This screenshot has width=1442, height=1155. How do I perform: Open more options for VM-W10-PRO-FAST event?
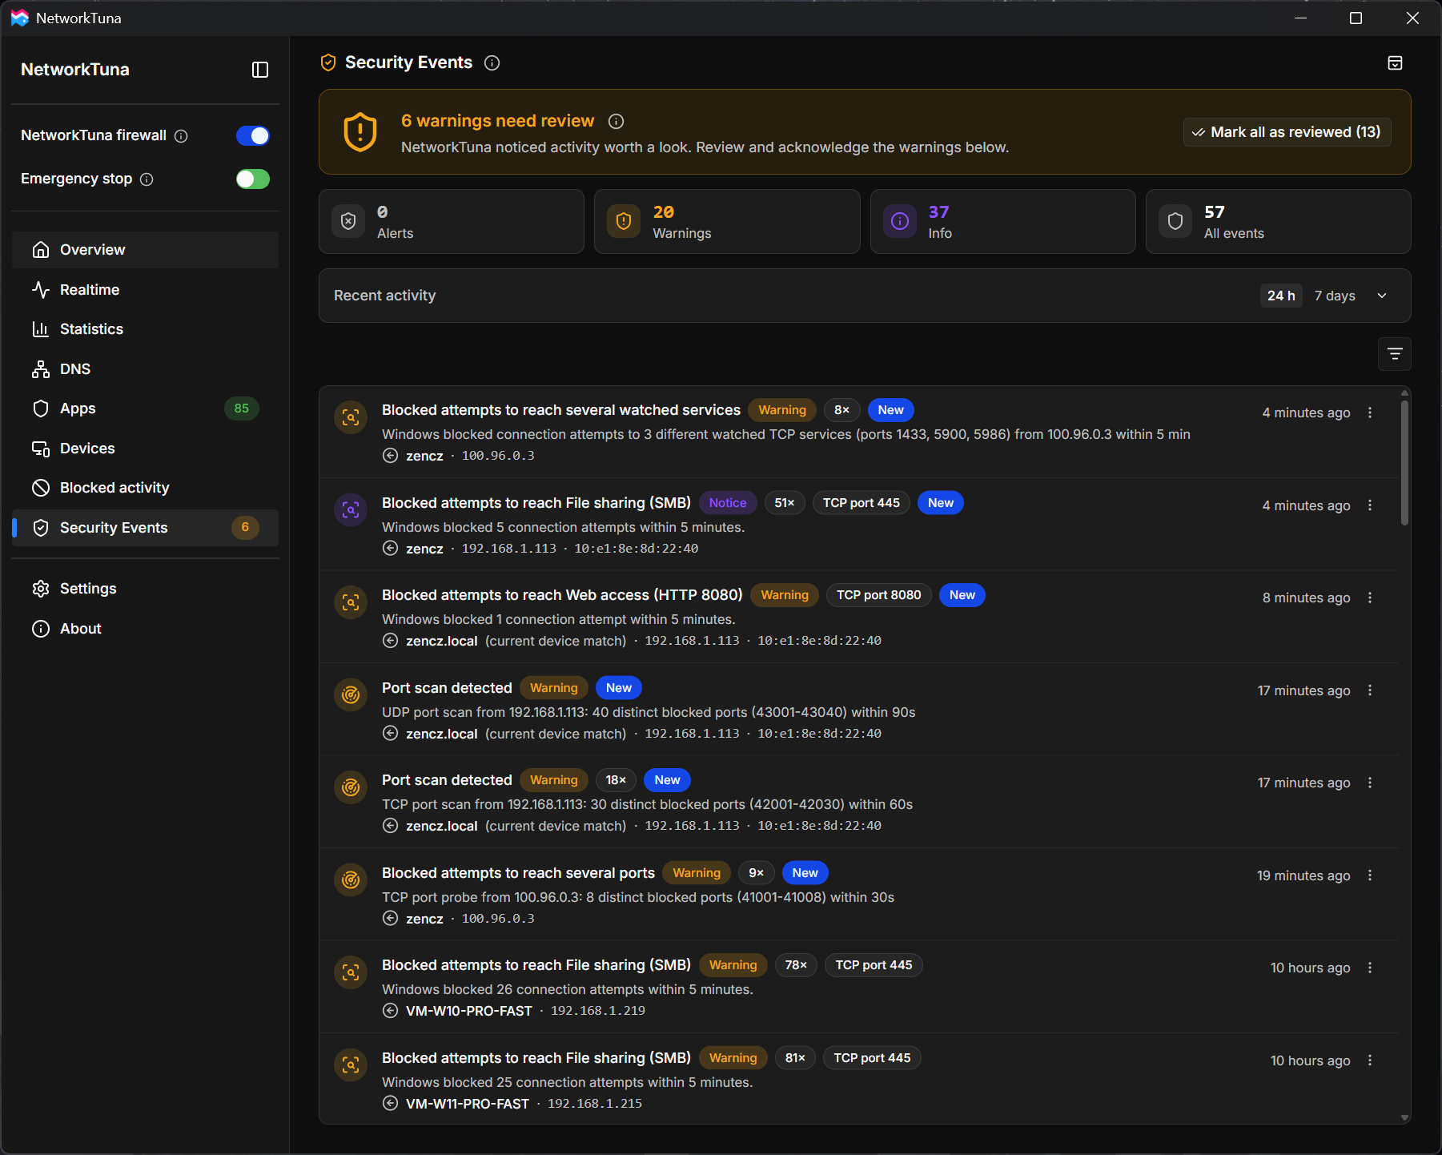(1370, 968)
